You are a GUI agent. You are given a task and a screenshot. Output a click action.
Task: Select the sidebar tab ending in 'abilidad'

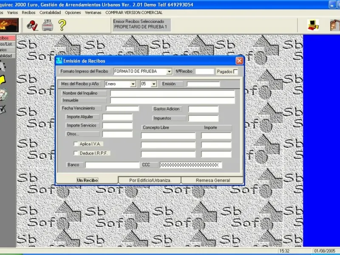coord(8,56)
